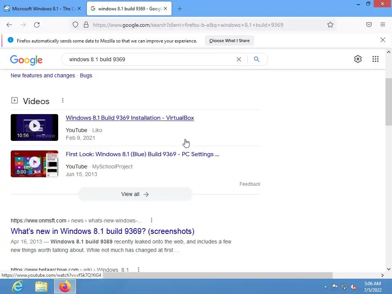The width and height of the screenshot is (392, 294).
Task: Go to the Google homepage logo
Action: (26, 60)
